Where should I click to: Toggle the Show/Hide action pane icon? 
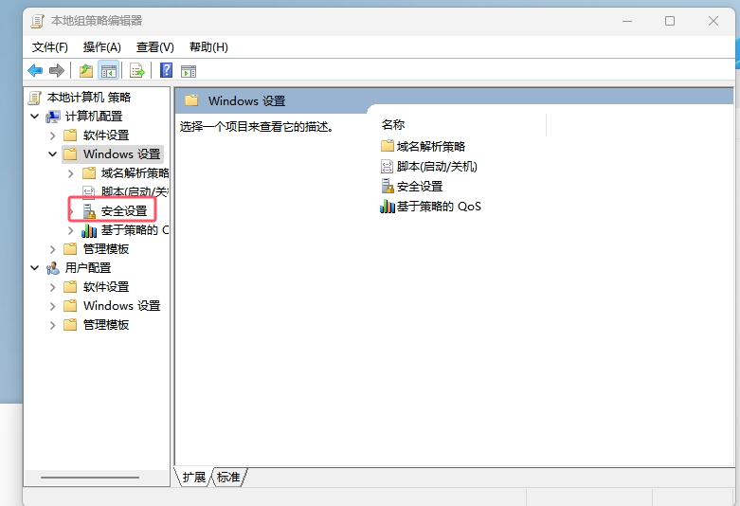pos(189,70)
